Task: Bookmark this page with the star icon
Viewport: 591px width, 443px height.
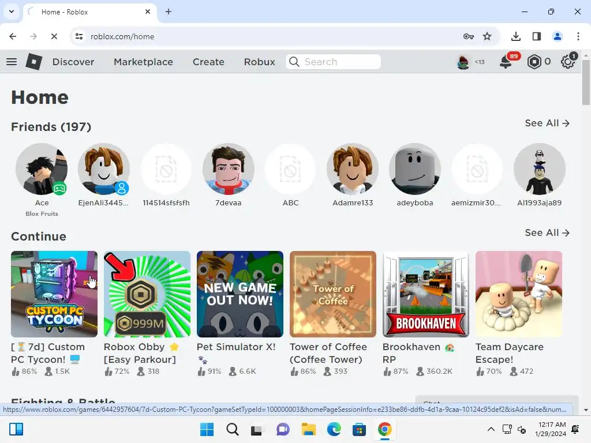Action: [x=487, y=36]
